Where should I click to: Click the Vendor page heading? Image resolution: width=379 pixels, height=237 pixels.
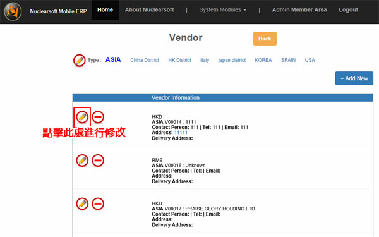pyautogui.click(x=186, y=38)
